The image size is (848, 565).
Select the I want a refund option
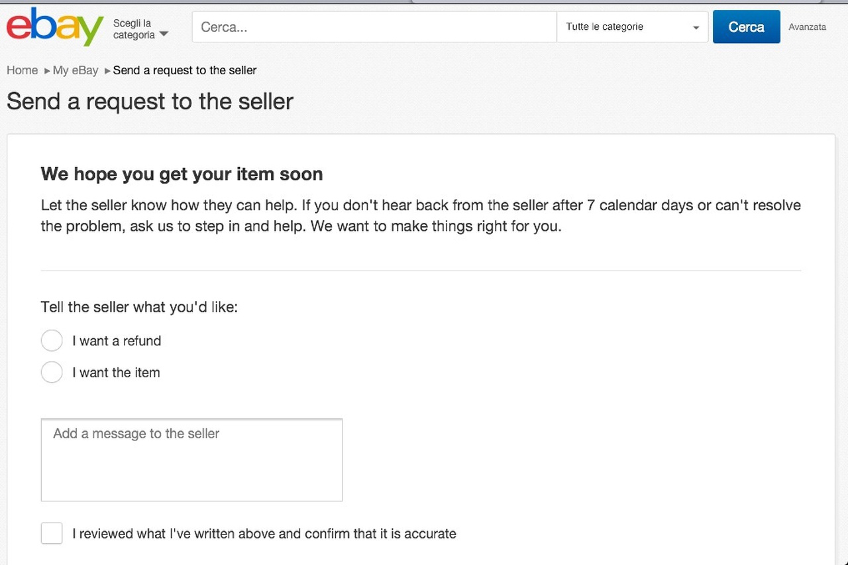coord(52,341)
